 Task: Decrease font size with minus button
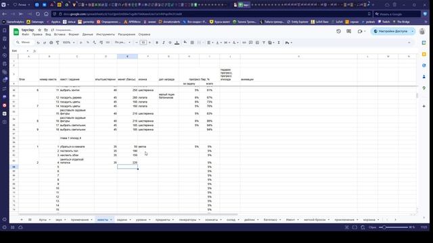coord(137,43)
